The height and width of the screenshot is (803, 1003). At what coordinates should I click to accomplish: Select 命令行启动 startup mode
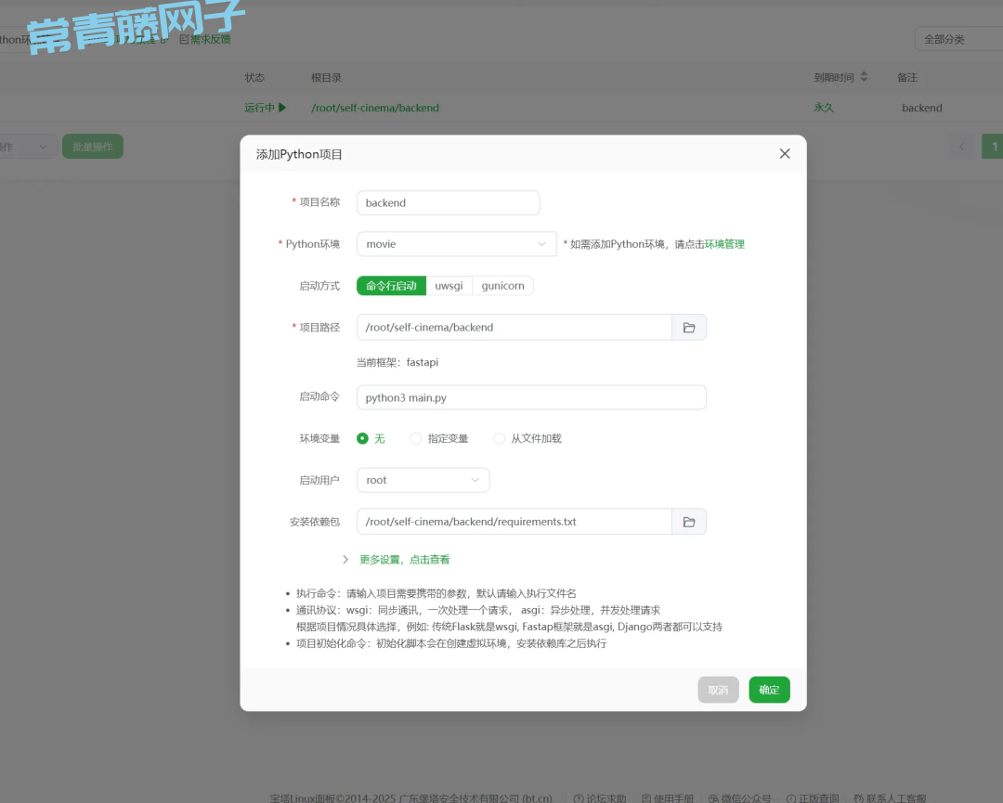point(391,286)
